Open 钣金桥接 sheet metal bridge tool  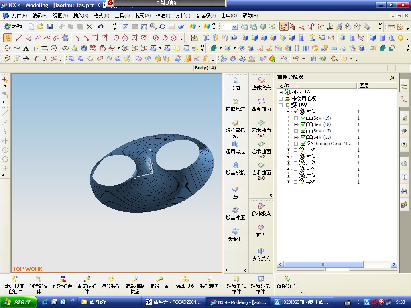(235, 169)
